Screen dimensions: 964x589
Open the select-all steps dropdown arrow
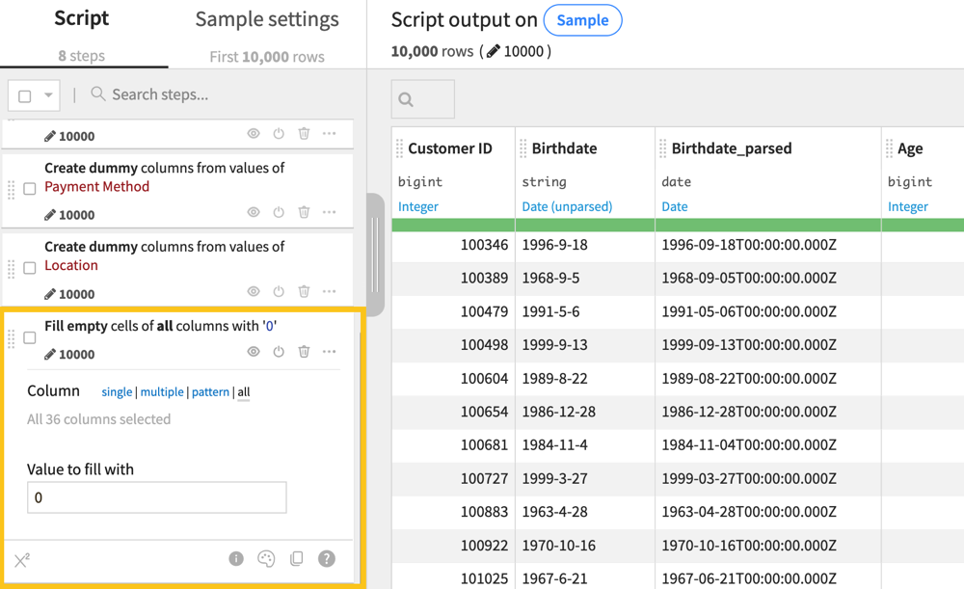tap(48, 95)
